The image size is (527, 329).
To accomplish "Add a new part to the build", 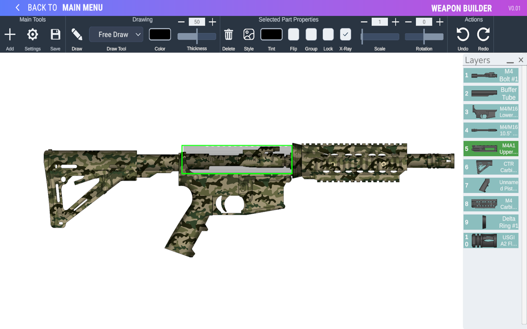I will [x=10, y=35].
